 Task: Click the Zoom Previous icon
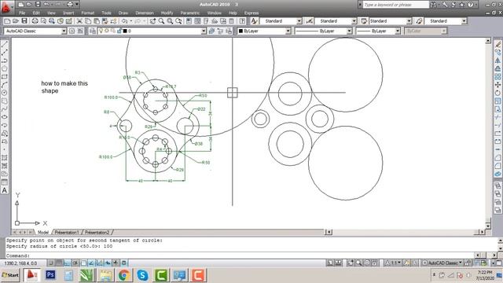click(178, 21)
